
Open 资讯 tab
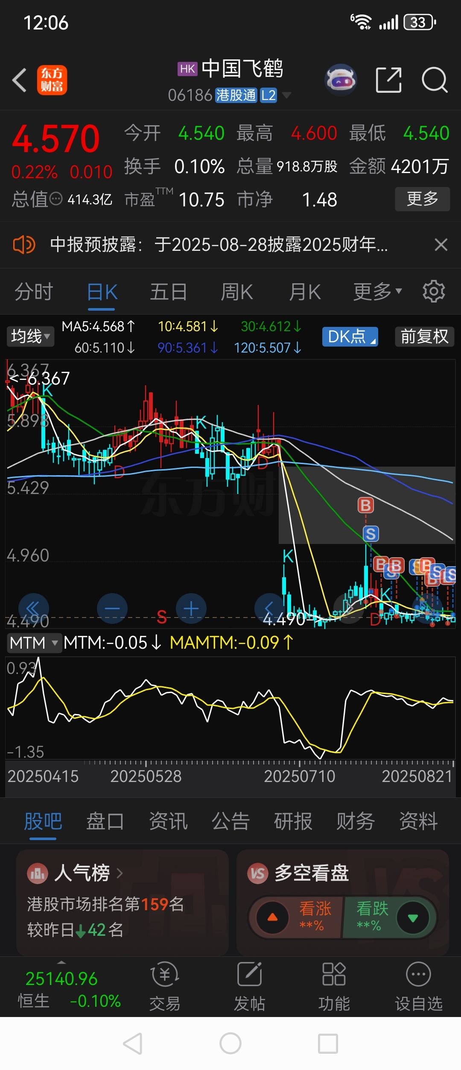(x=168, y=821)
